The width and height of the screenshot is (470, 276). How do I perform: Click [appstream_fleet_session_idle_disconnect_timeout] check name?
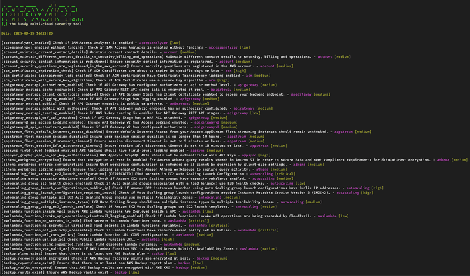[x=52, y=146]
